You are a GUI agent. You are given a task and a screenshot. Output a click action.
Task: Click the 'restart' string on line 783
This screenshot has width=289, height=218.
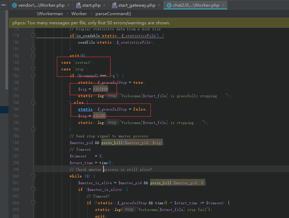point(83,63)
